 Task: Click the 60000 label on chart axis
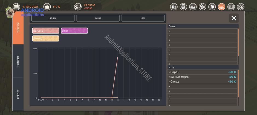[35, 49]
